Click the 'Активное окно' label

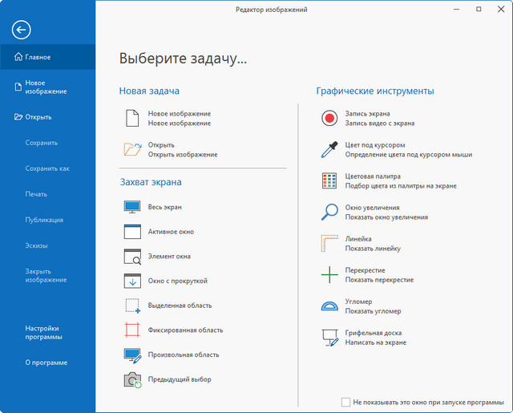(171, 232)
